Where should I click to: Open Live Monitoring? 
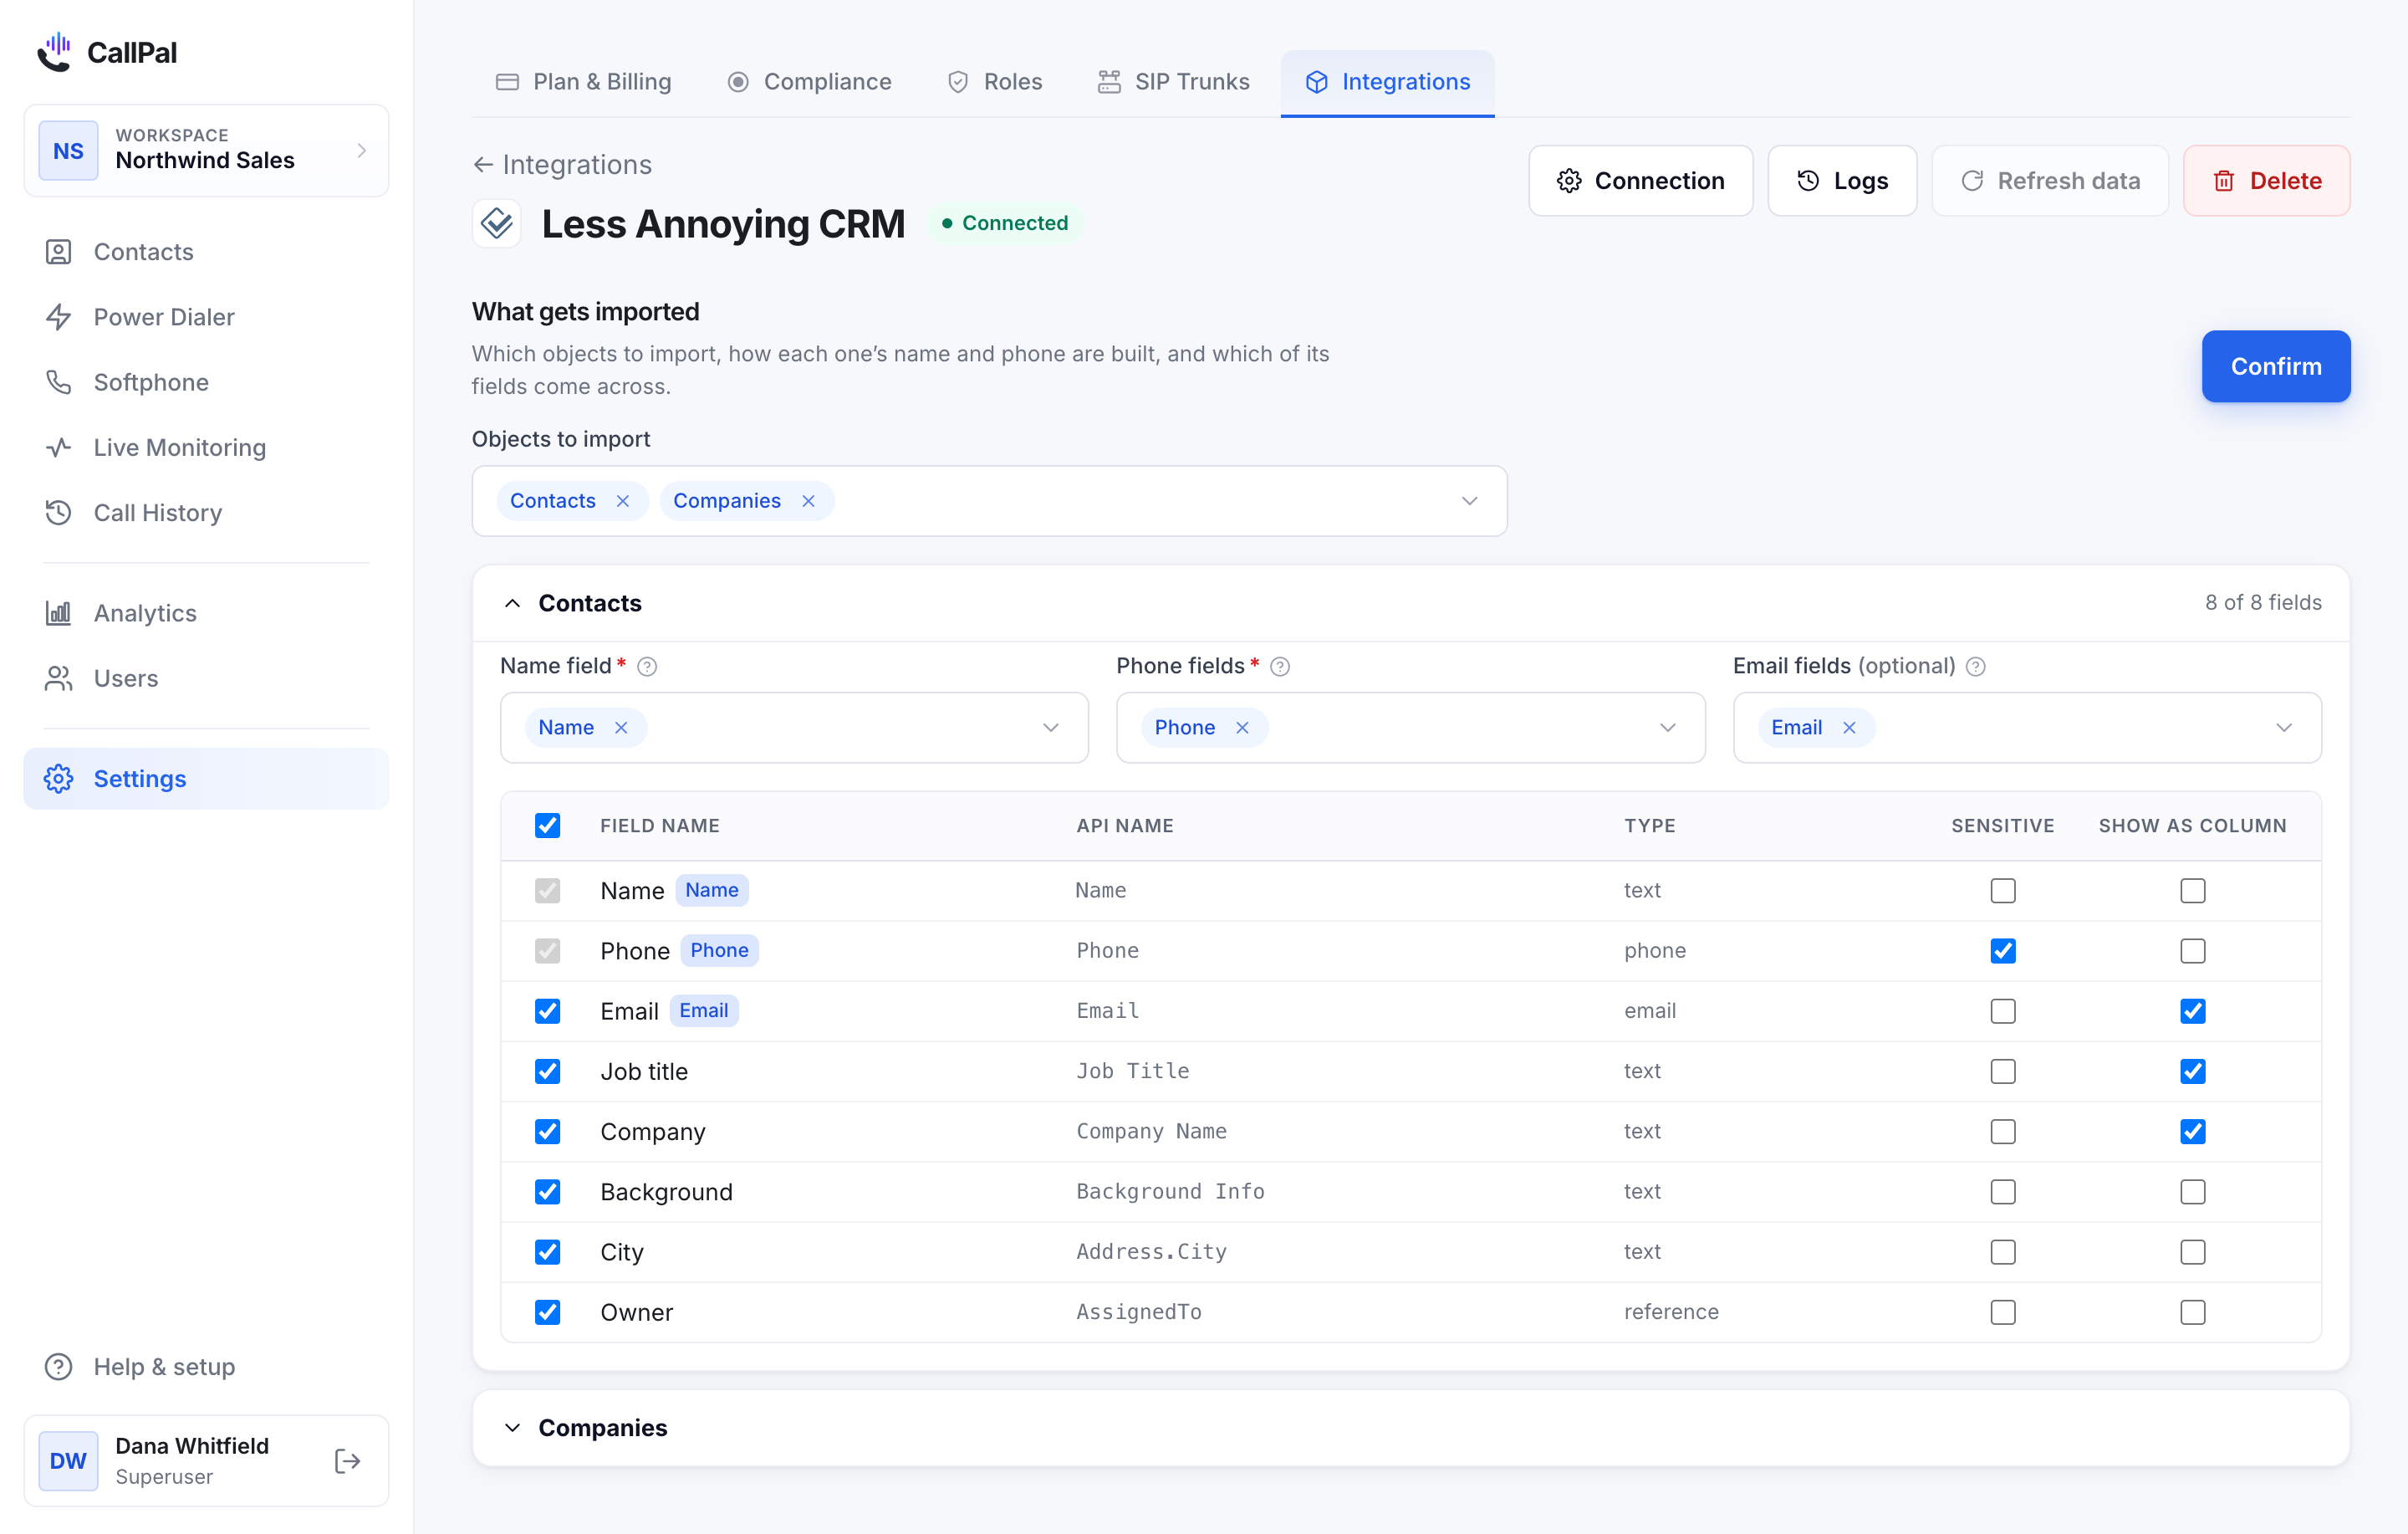[206, 447]
